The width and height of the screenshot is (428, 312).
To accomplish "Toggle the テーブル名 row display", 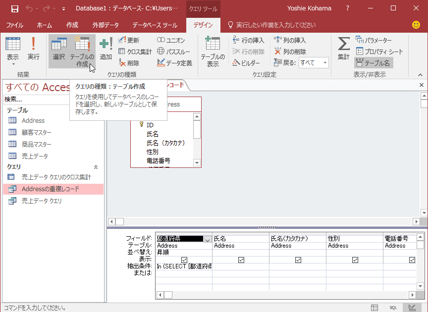I will [x=373, y=63].
